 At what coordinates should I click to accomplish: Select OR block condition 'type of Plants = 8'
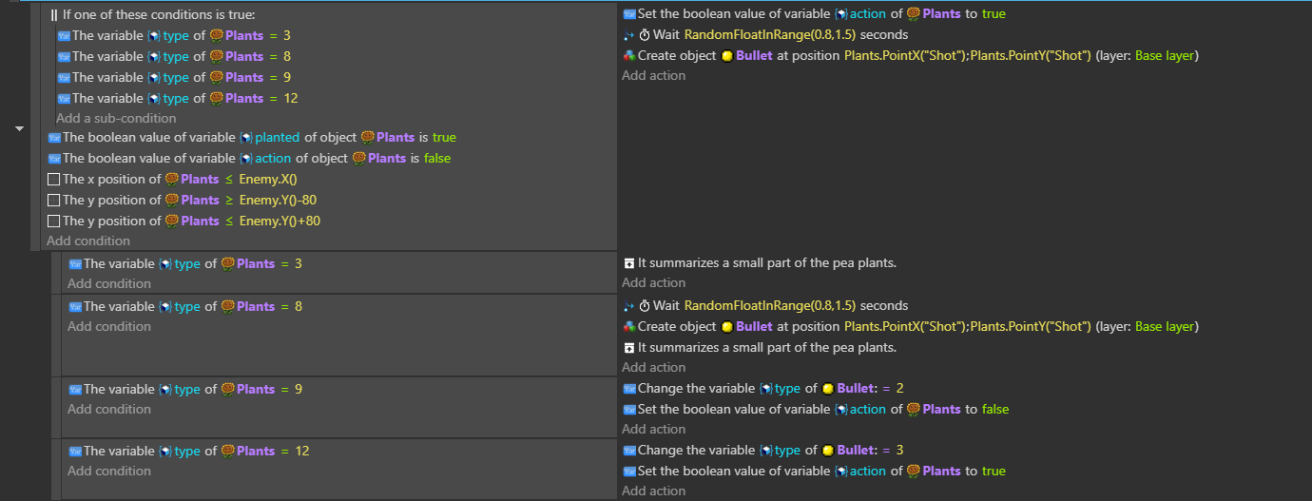pos(174,57)
